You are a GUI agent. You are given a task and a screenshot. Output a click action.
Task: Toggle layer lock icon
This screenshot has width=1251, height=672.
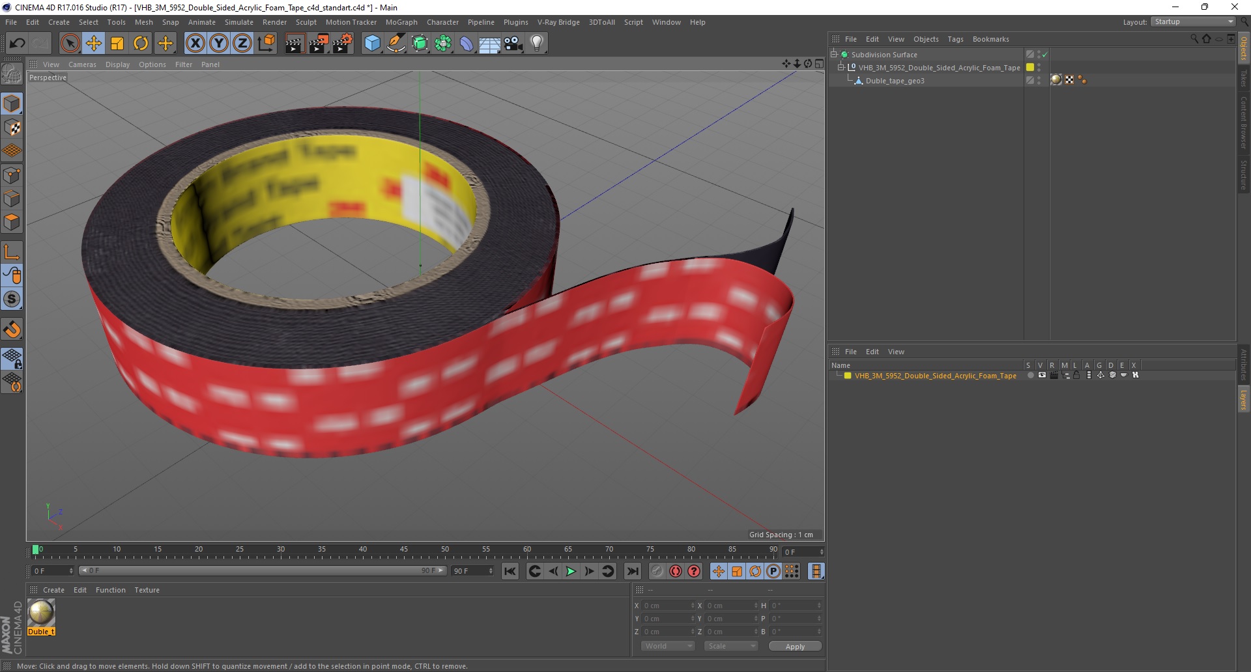1077,375
